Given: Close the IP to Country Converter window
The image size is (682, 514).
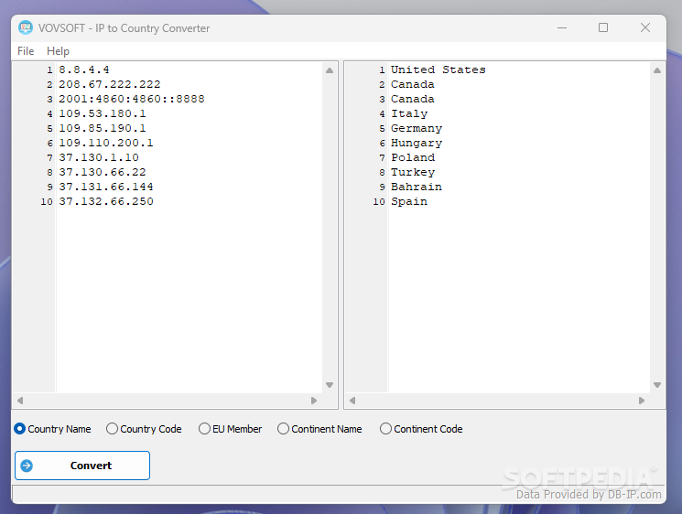Looking at the screenshot, I should tap(645, 27).
